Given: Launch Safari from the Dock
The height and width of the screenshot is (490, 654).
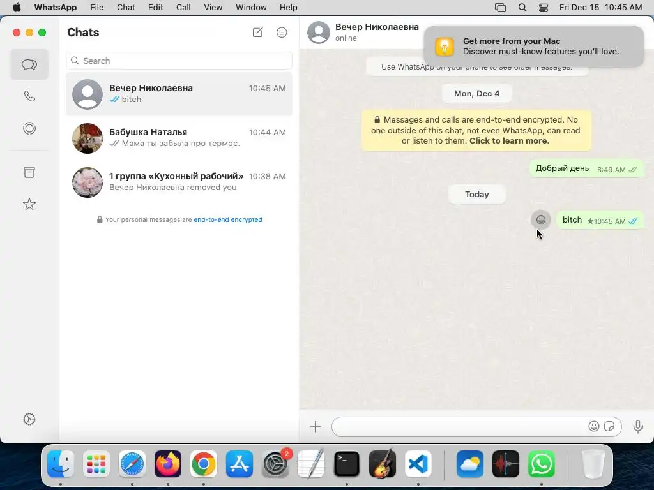Looking at the screenshot, I should pyautogui.click(x=132, y=464).
